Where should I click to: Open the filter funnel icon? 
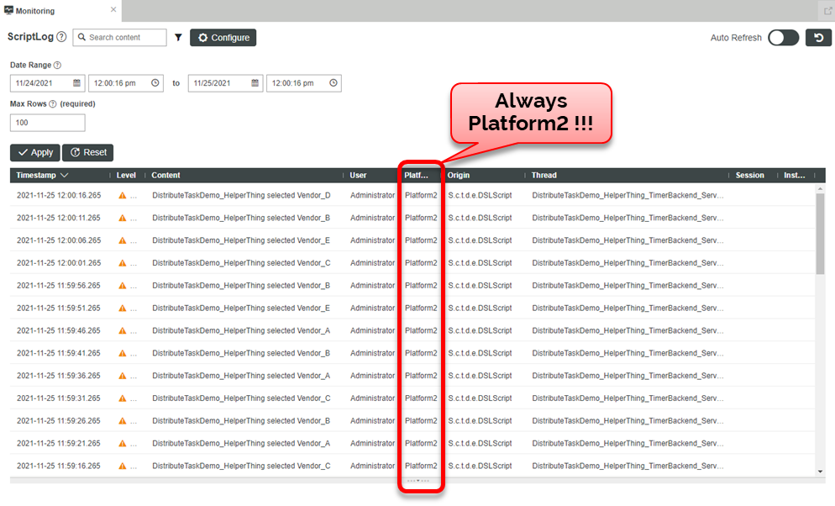(x=178, y=37)
